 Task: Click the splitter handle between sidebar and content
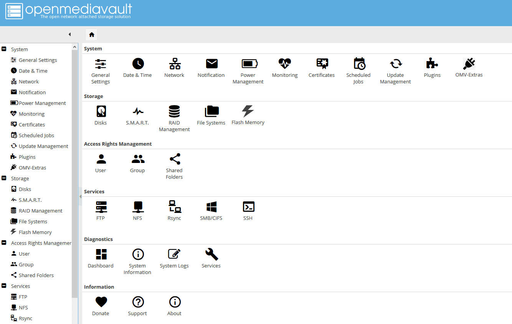point(80,196)
